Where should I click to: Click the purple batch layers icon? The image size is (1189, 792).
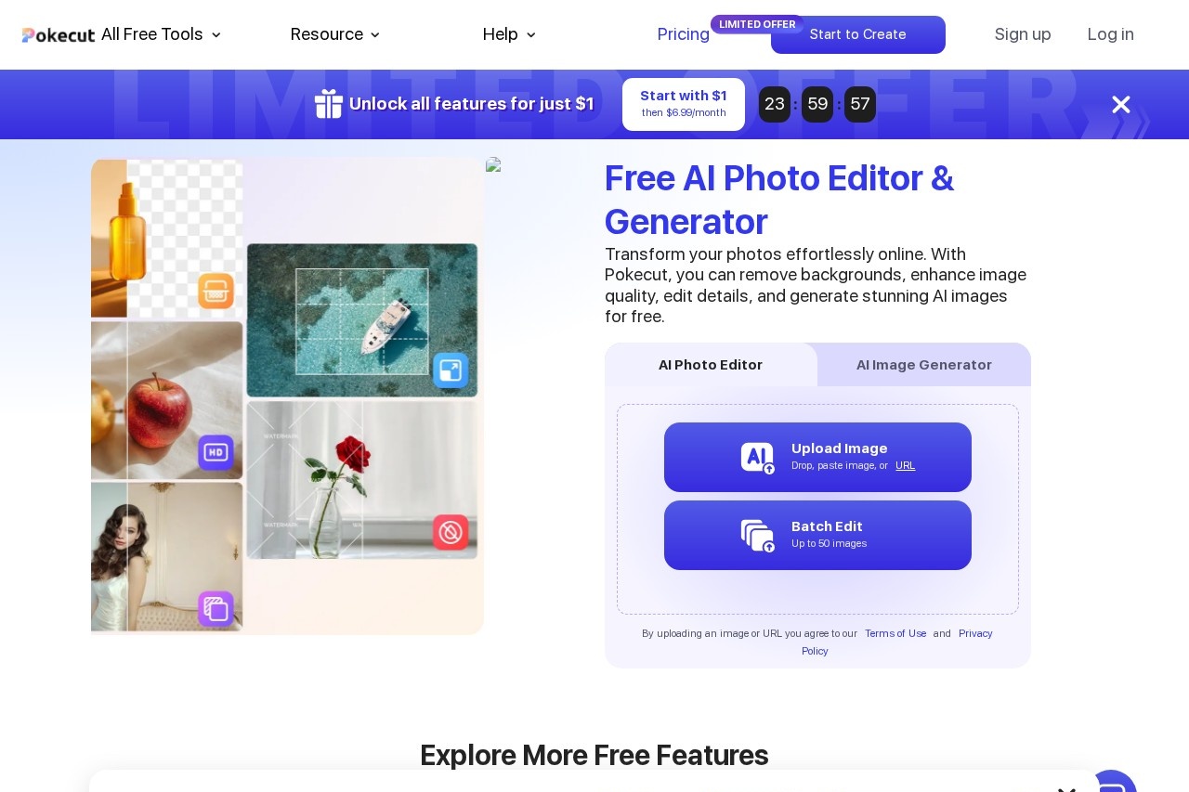[x=216, y=609]
